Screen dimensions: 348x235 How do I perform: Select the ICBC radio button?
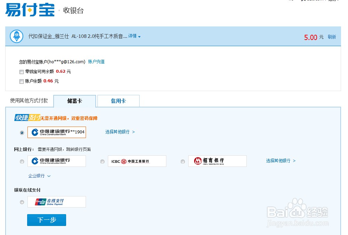coord(102,161)
